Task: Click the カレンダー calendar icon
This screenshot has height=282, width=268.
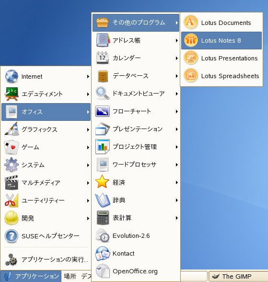Action: (102, 58)
